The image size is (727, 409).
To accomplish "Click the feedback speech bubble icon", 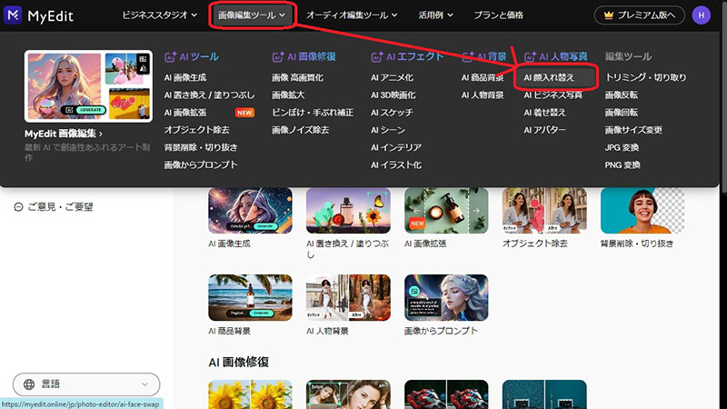I will pos(18,207).
